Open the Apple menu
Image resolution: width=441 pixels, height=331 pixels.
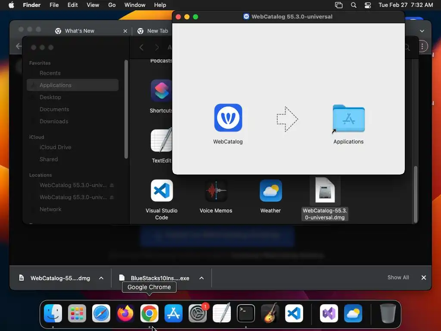pyautogui.click(x=11, y=5)
